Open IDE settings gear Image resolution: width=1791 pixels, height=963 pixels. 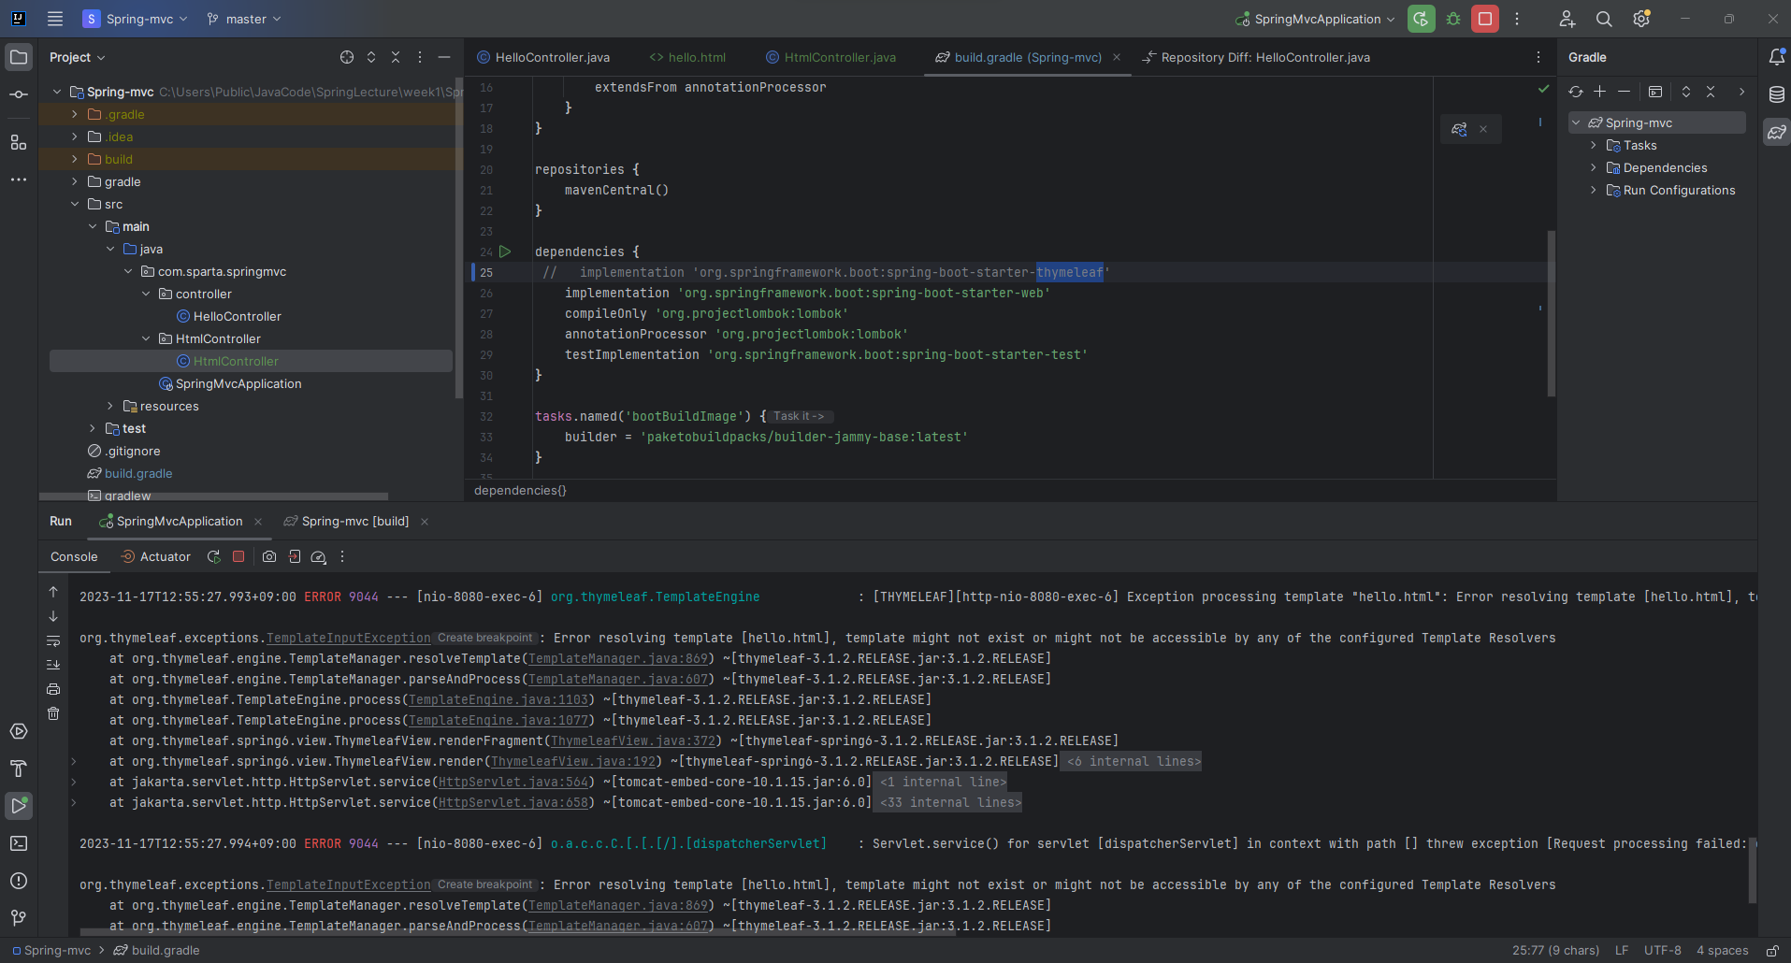click(x=1641, y=19)
